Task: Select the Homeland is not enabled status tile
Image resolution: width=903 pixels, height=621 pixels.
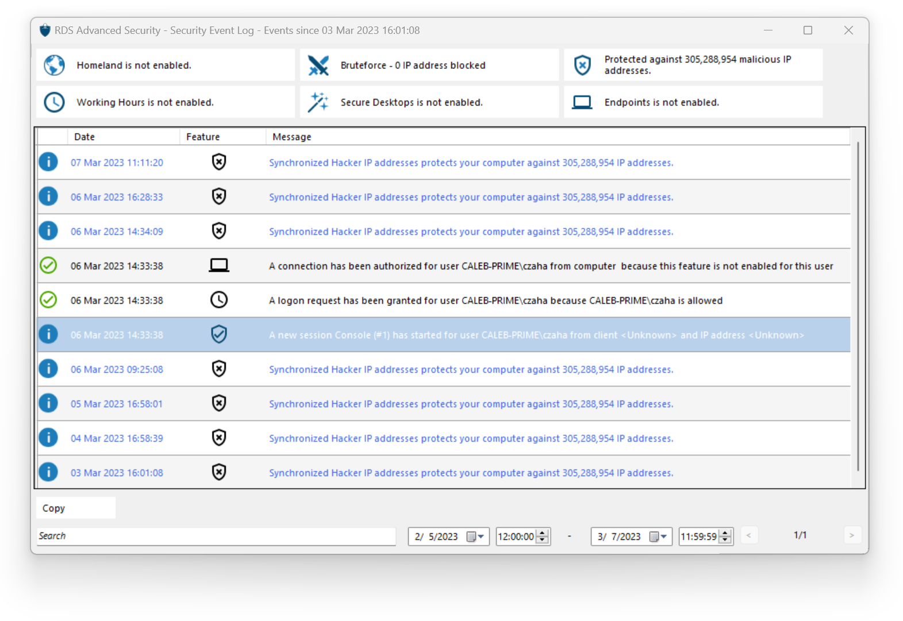Action: (166, 65)
